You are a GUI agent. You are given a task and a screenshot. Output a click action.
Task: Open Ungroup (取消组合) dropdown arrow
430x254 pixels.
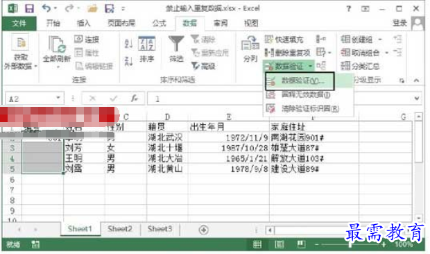point(387,52)
